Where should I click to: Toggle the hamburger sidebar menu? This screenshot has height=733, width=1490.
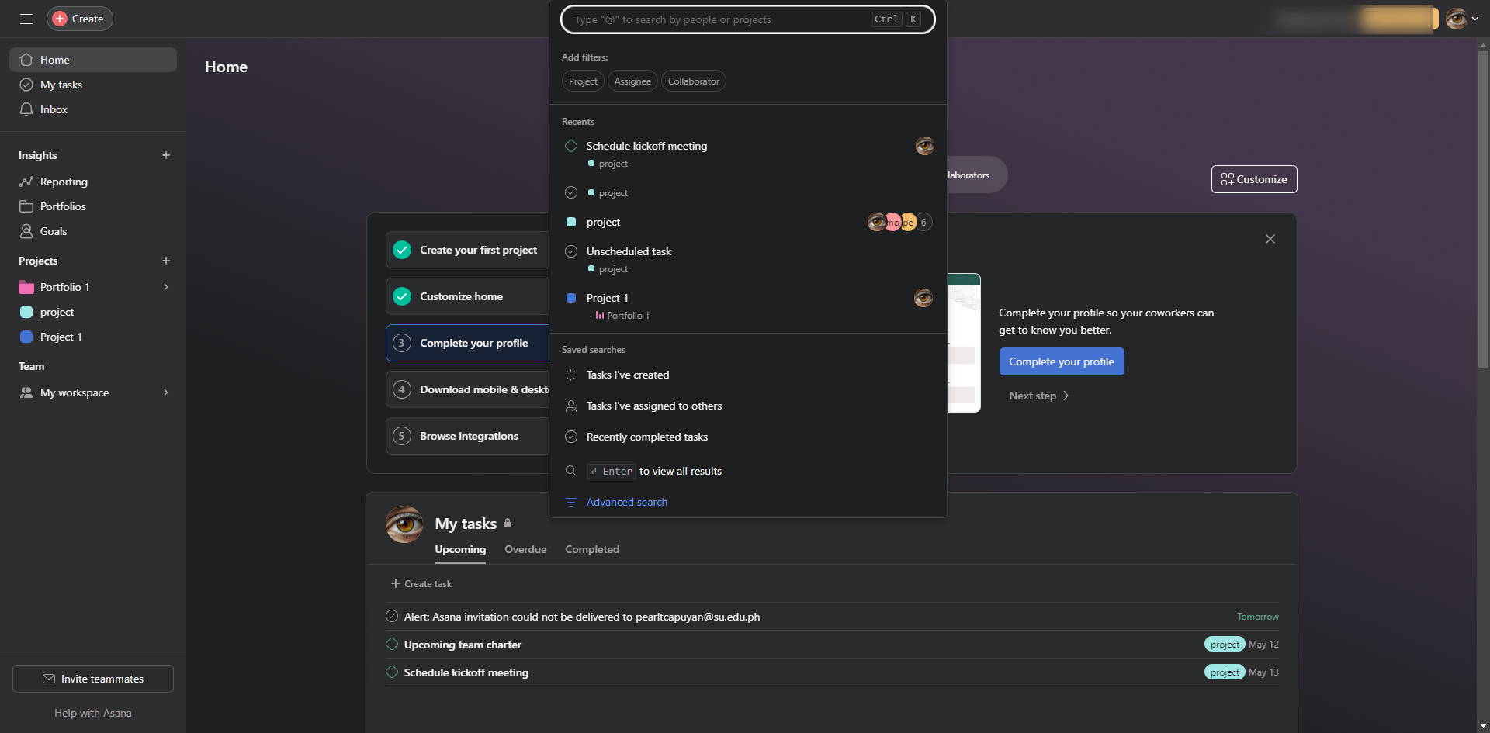pos(26,19)
